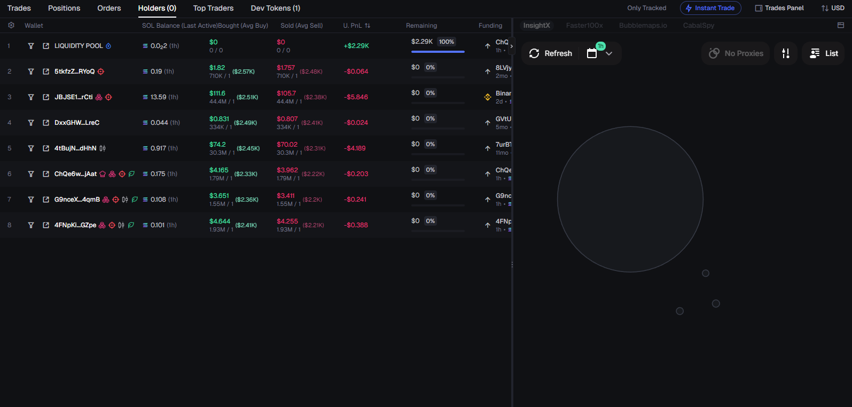Open 4FNpKi...GZpe wallet external link
The height and width of the screenshot is (407, 852).
46,225
